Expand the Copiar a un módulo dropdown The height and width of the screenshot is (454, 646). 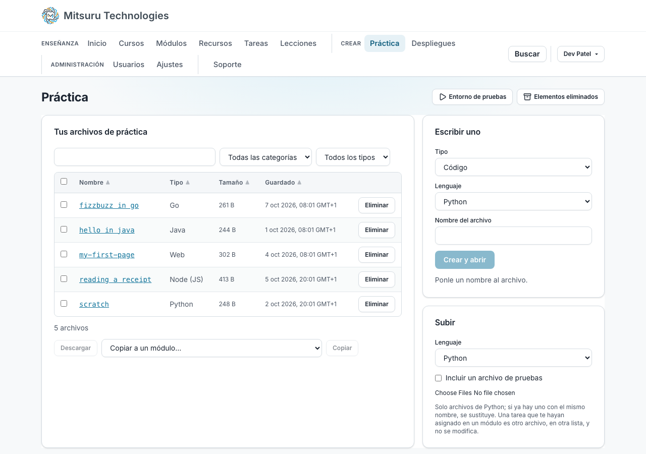(211, 348)
